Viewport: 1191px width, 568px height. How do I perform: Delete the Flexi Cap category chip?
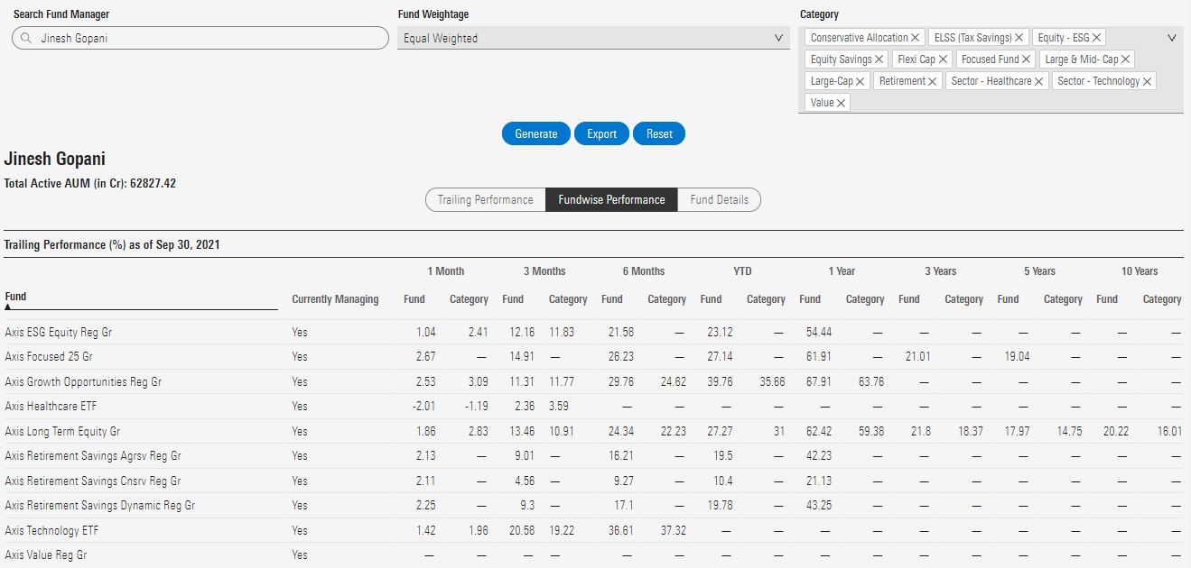pyautogui.click(x=944, y=60)
